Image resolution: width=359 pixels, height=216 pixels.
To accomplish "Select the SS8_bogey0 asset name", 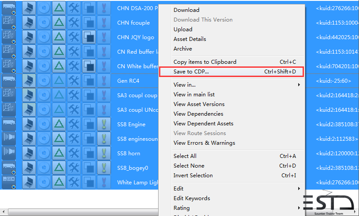I will click(133, 168).
